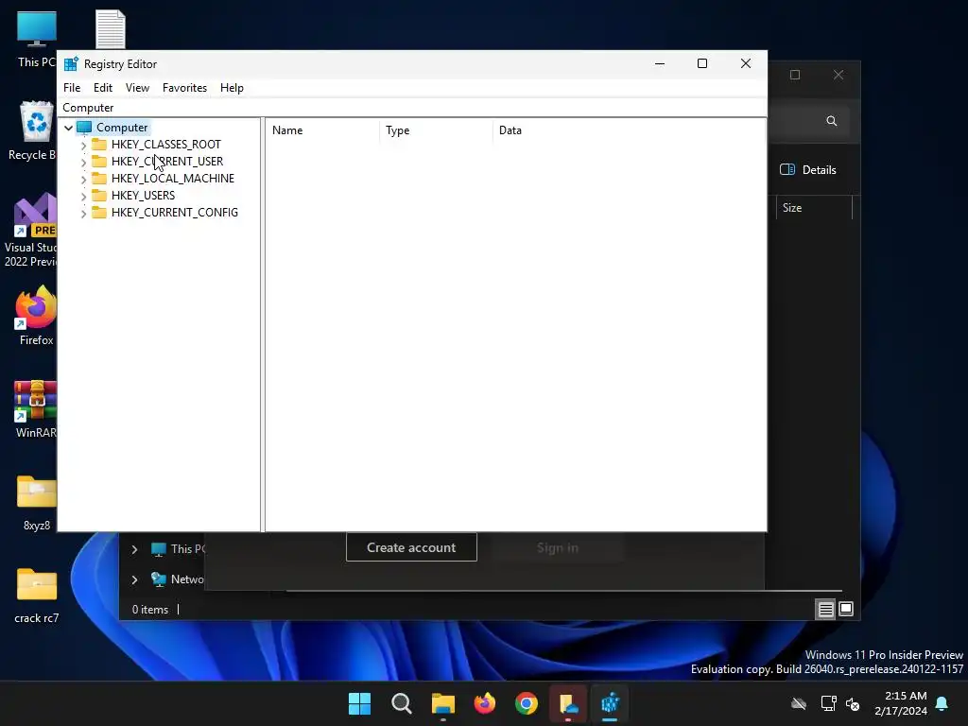The image size is (968, 726).
Task: Open the File menu in Registry Editor
Action: tap(72, 88)
